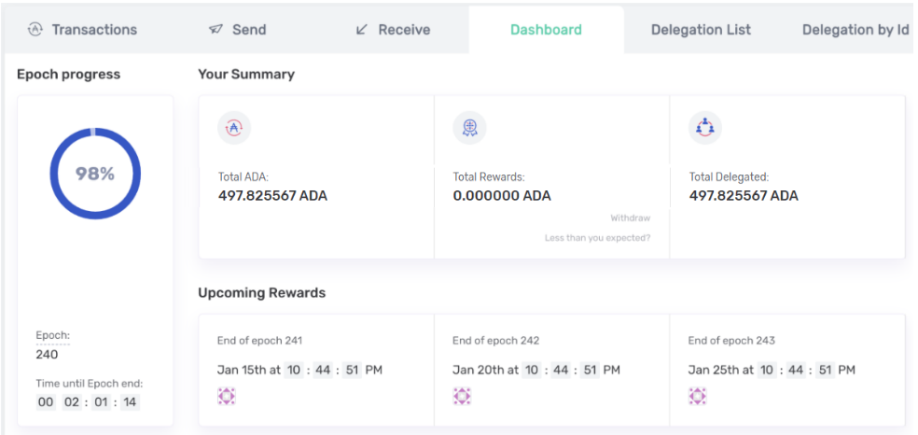Viewport: 918px width, 435px height.
Task: Click the Total ADA icon
Action: tap(233, 128)
